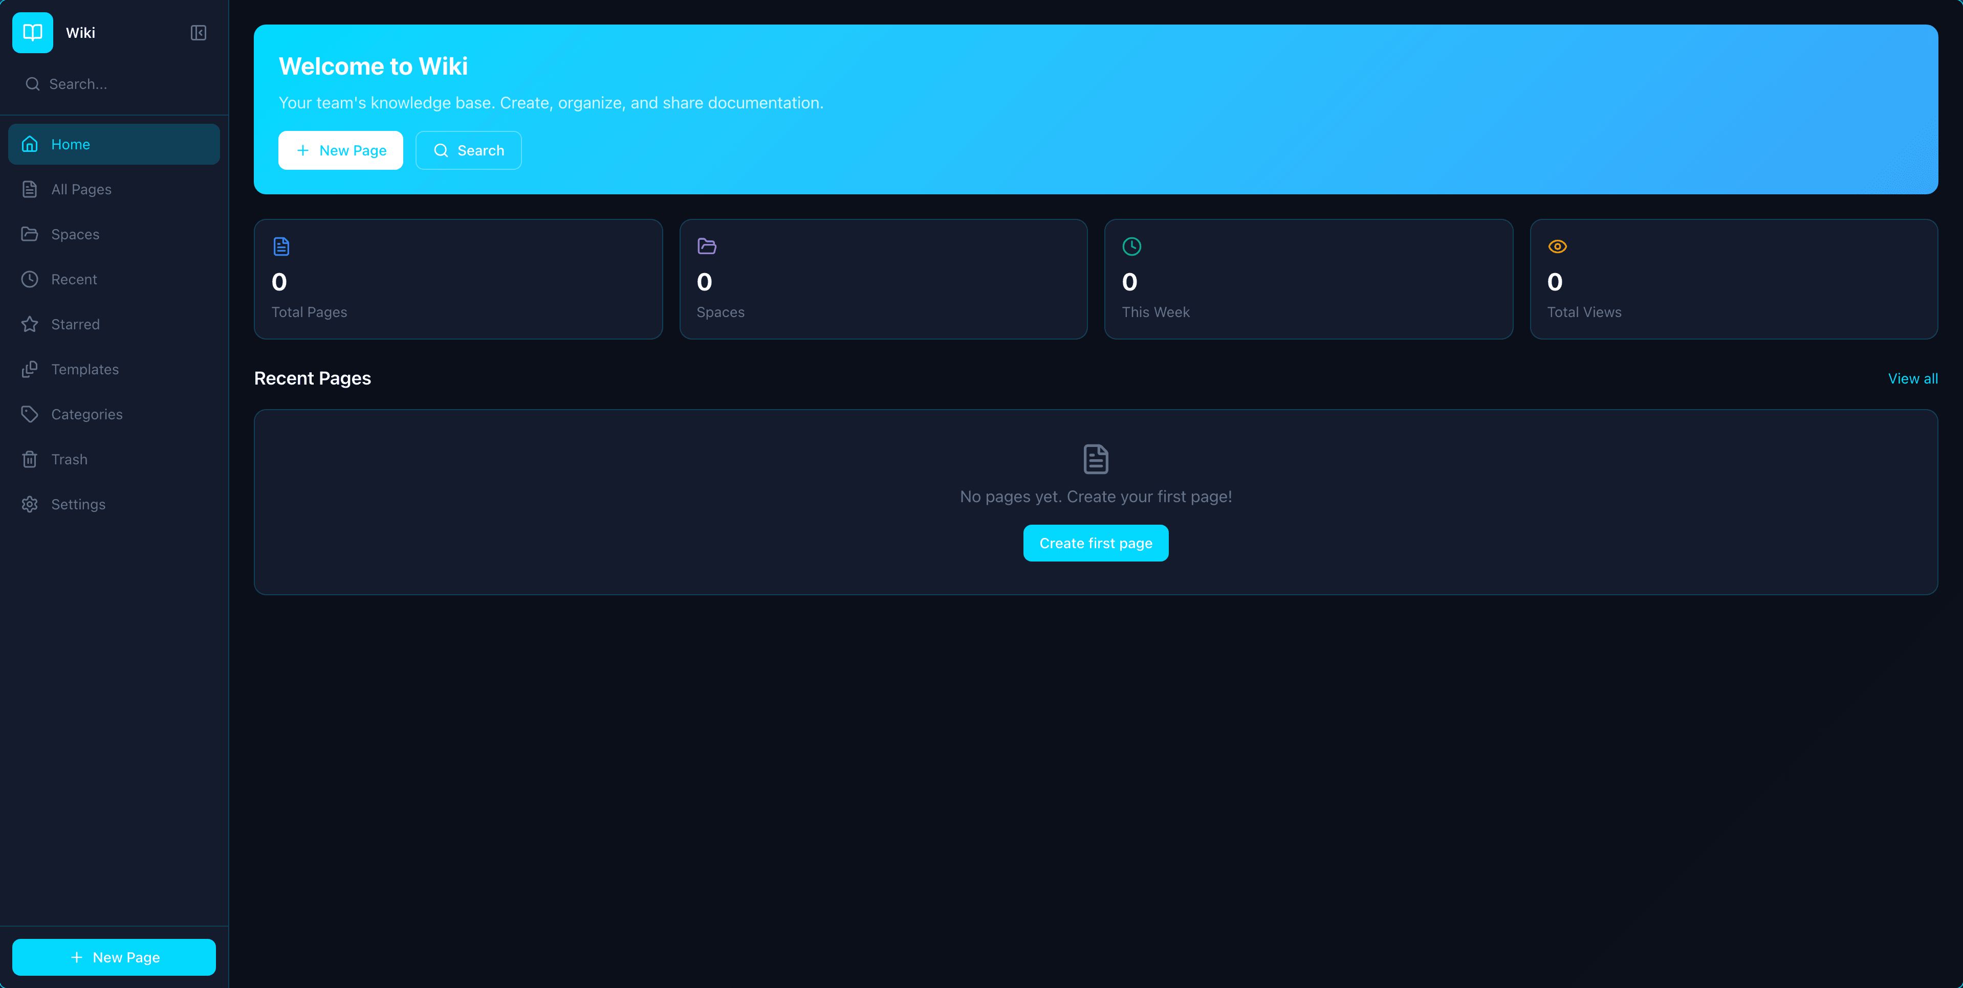This screenshot has height=988, width=1963.
Task: Click the document icon on Total Pages card
Action: click(280, 245)
